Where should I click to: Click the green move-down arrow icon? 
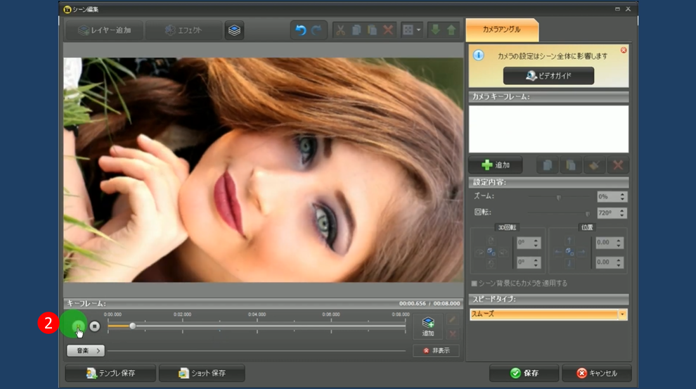point(435,30)
